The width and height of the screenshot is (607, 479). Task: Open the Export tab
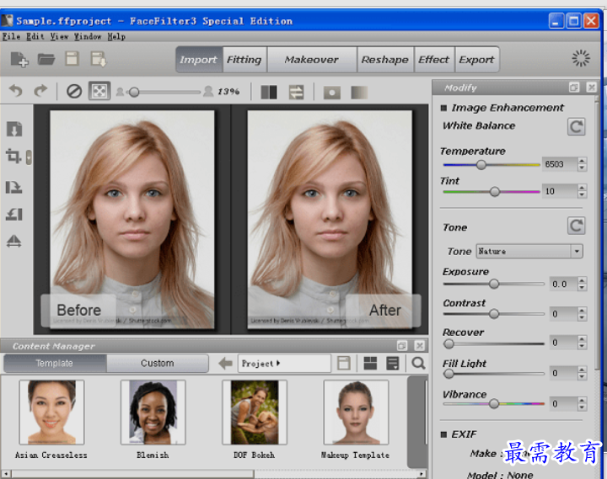pos(476,60)
